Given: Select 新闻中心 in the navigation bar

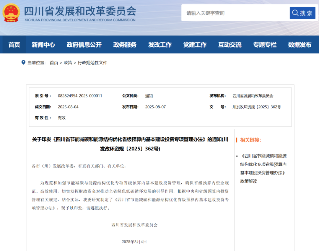Looking at the screenshot, I should point(43,45).
